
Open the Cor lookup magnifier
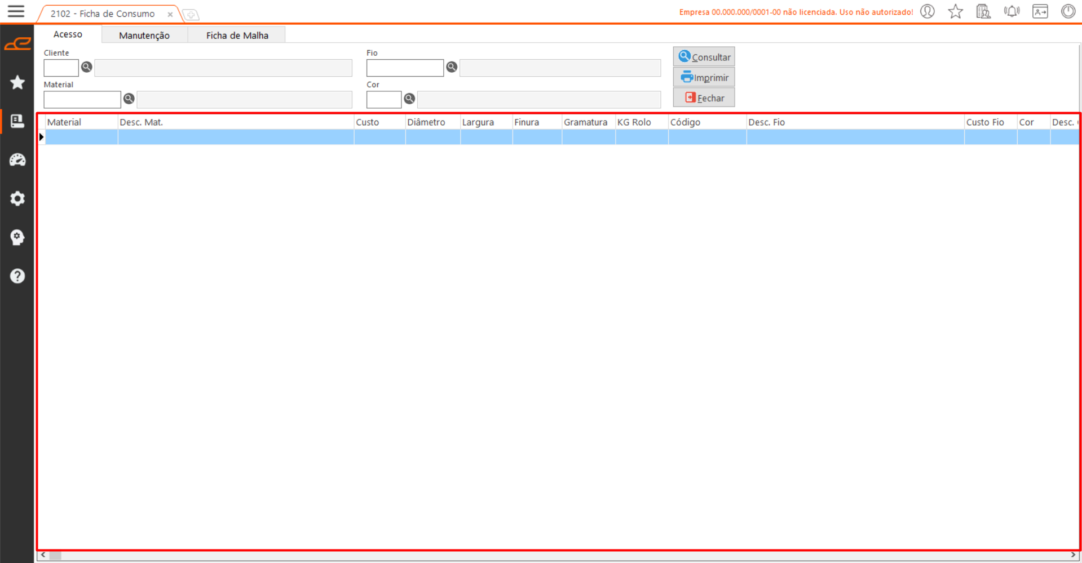pyautogui.click(x=409, y=99)
